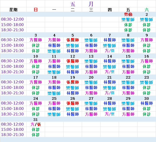The image size is (156, 142).
Task: Select 休診 afternoon cell on day 3
Action: (36, 45)
